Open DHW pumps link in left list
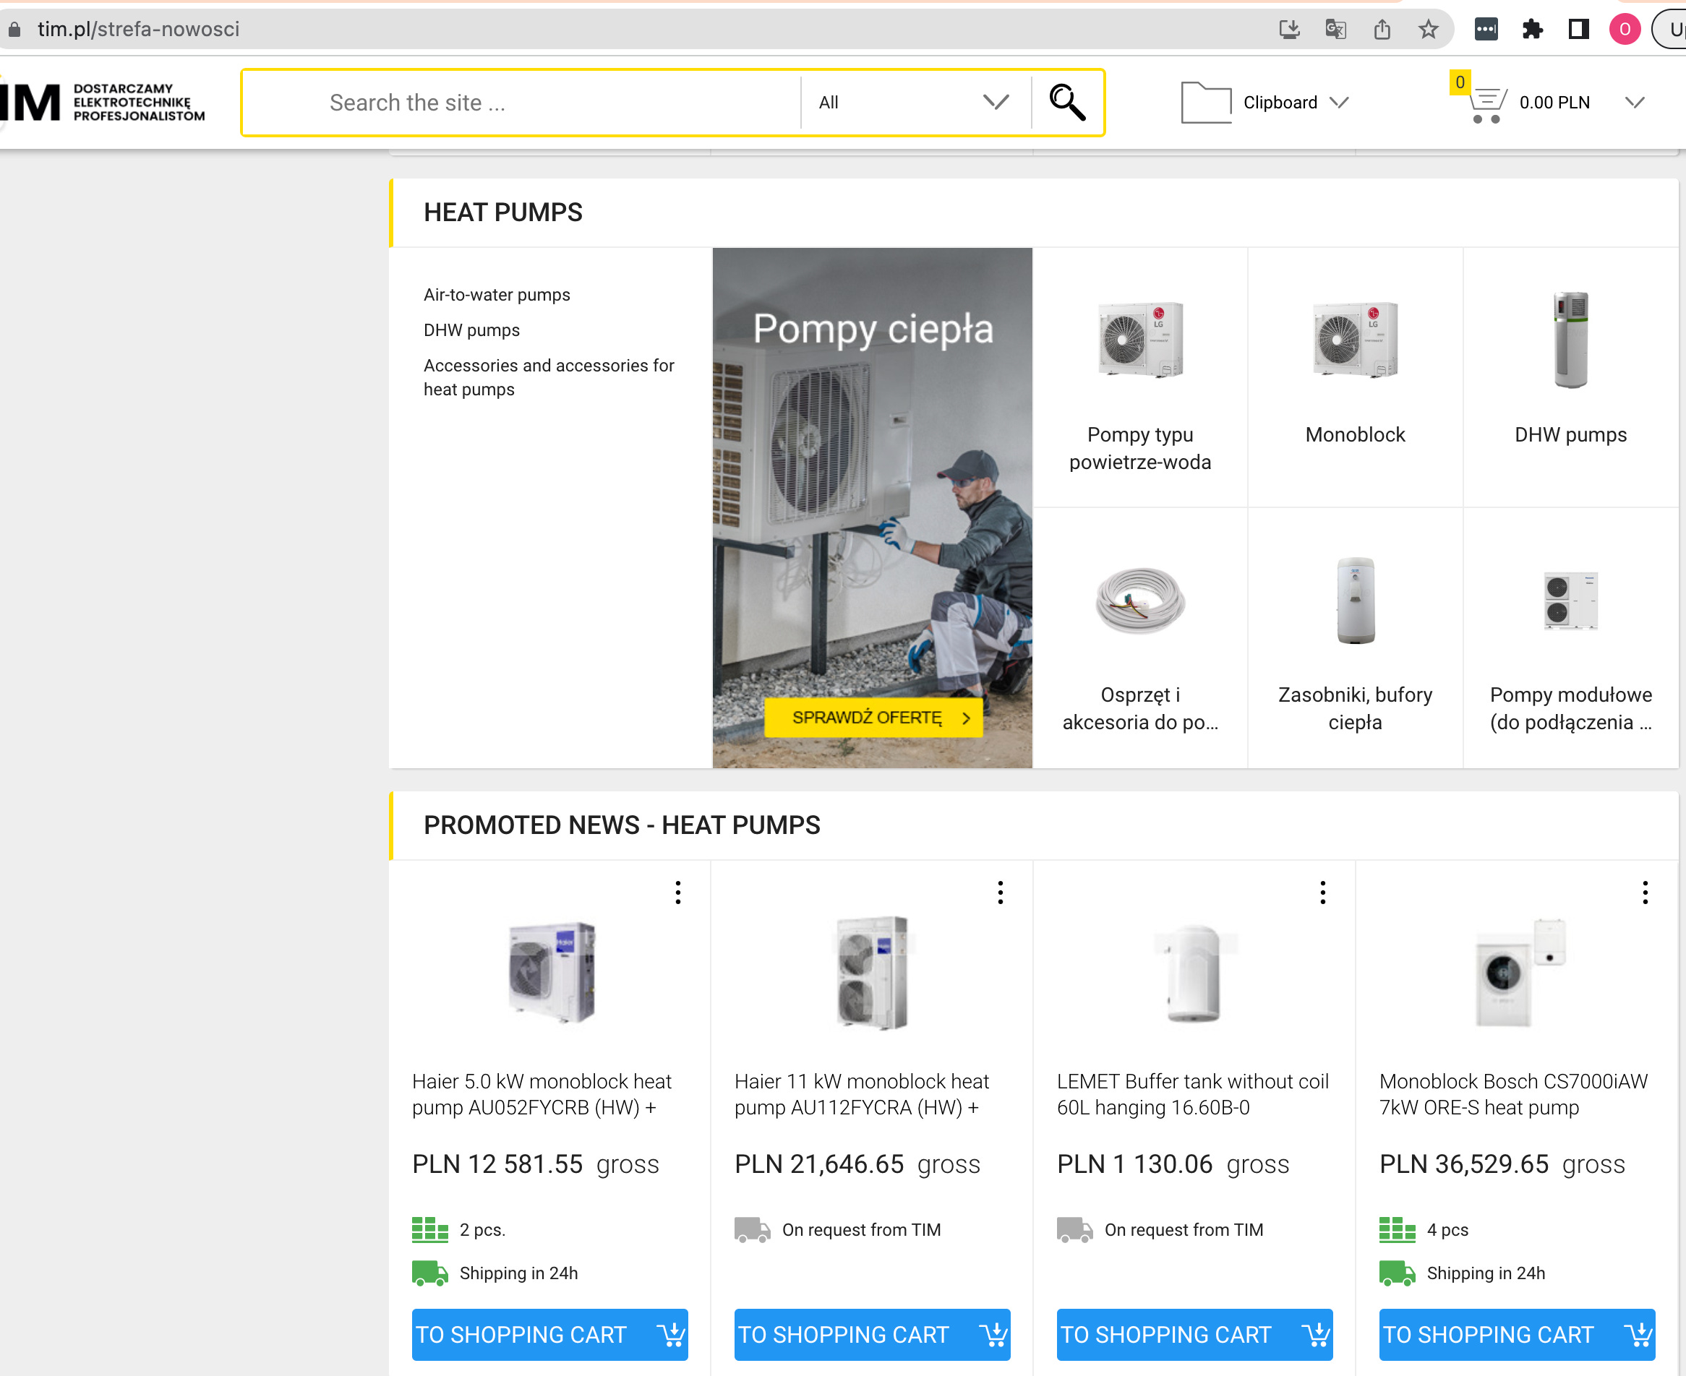This screenshot has height=1376, width=1686. click(471, 330)
